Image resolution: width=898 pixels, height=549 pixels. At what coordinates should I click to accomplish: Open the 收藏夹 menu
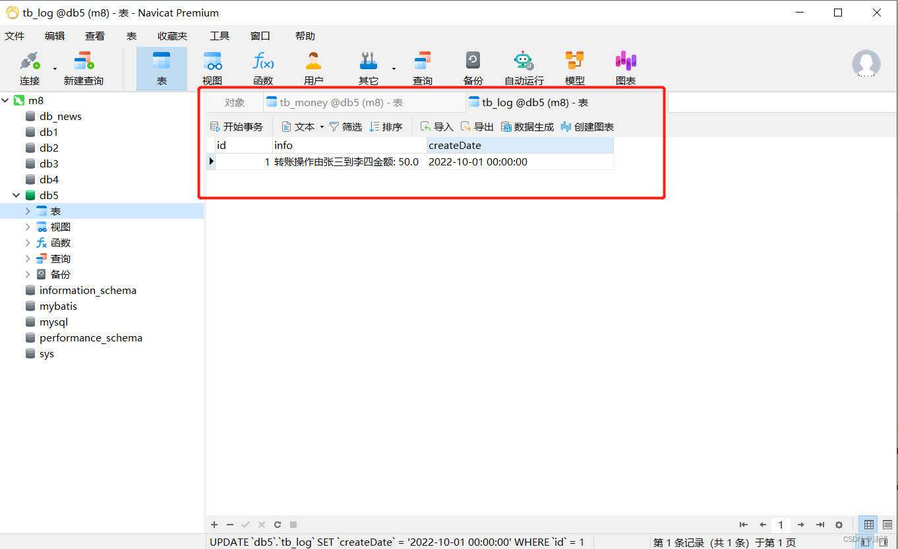point(173,36)
